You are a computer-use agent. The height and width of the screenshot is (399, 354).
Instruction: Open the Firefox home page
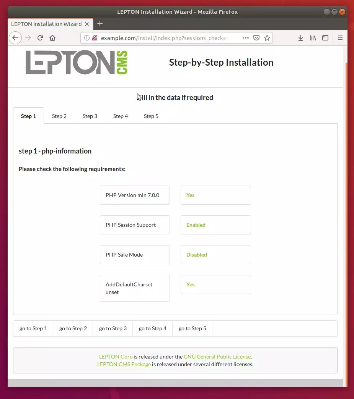tap(52, 38)
